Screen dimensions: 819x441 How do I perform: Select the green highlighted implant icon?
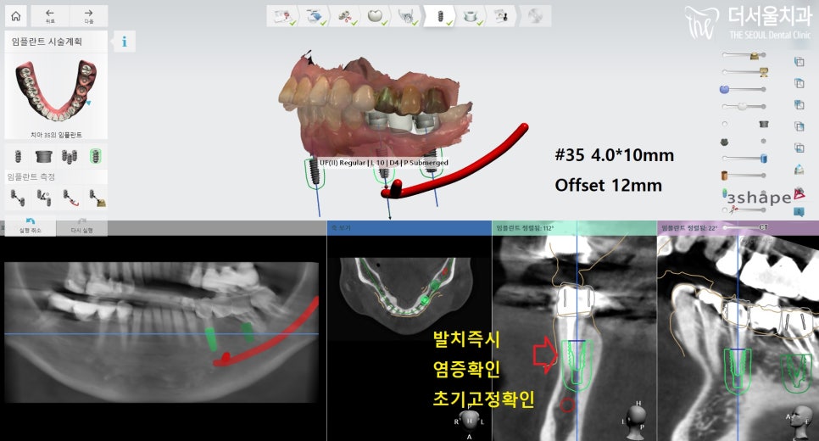(x=97, y=156)
